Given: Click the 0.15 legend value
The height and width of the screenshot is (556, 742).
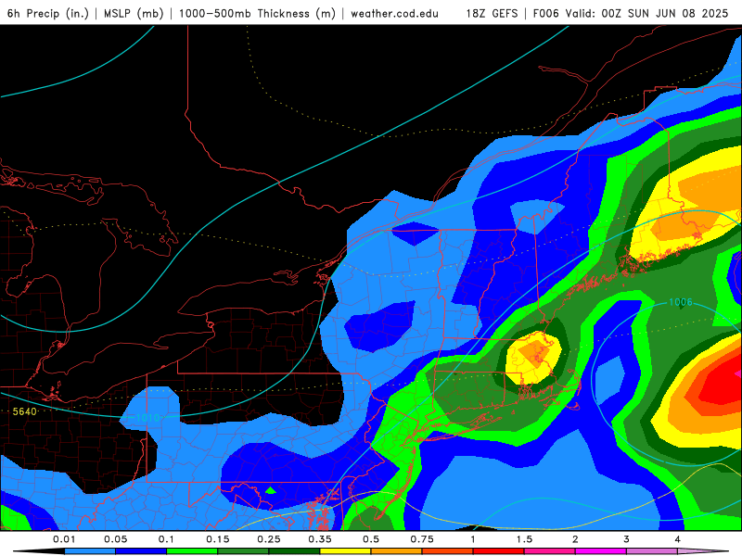Looking at the screenshot, I should pyautogui.click(x=218, y=539).
